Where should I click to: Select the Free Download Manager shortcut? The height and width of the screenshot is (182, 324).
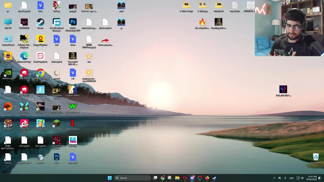tap(56, 25)
